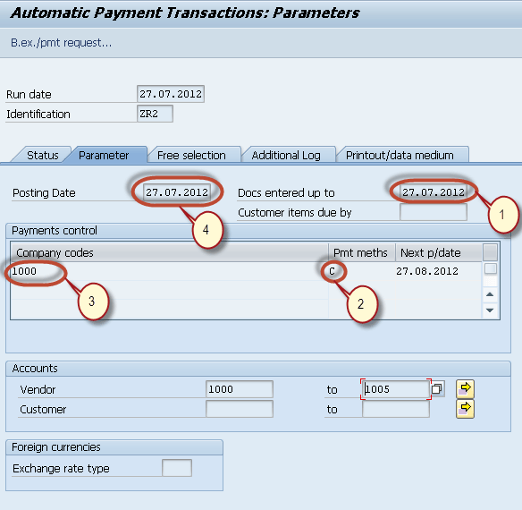Click the Docs entered up to field

tap(434, 192)
